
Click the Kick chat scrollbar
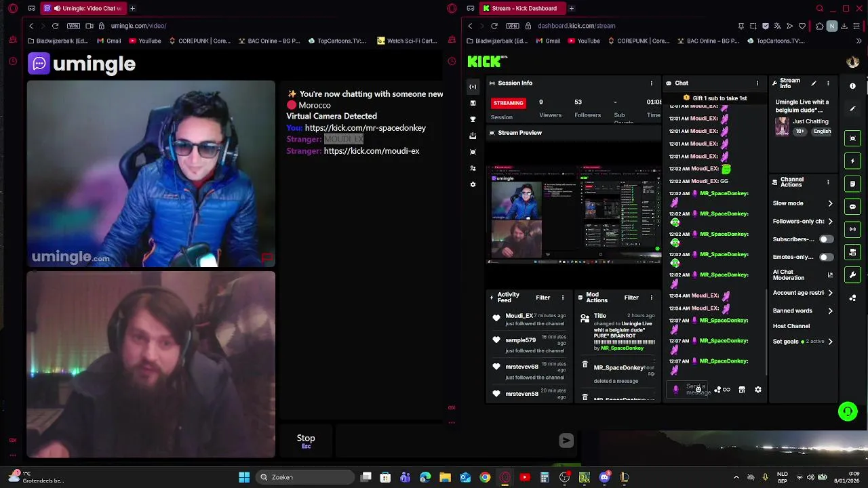point(766,332)
